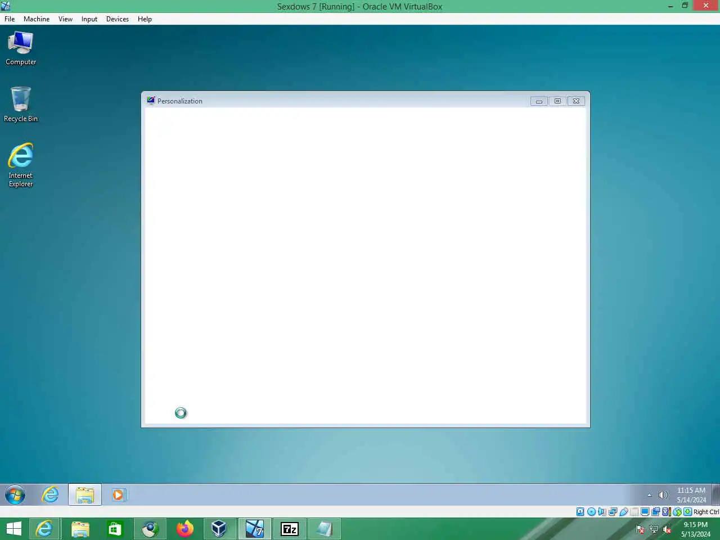Viewport: 720px width, 540px height.
Task: Click VirtualBox USB status icon
Action: [623, 512]
